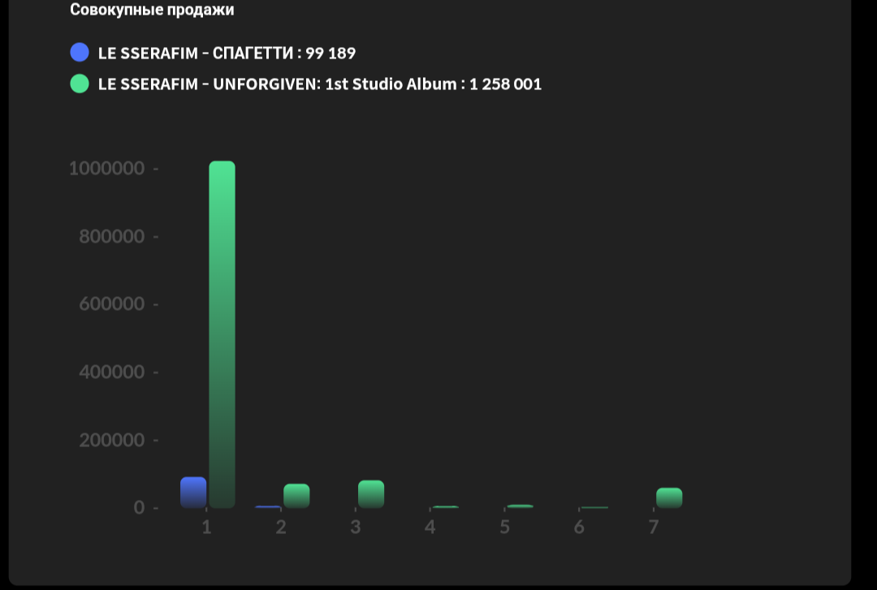Click the 400000 y-axis label
The height and width of the screenshot is (590, 877).
112,373
